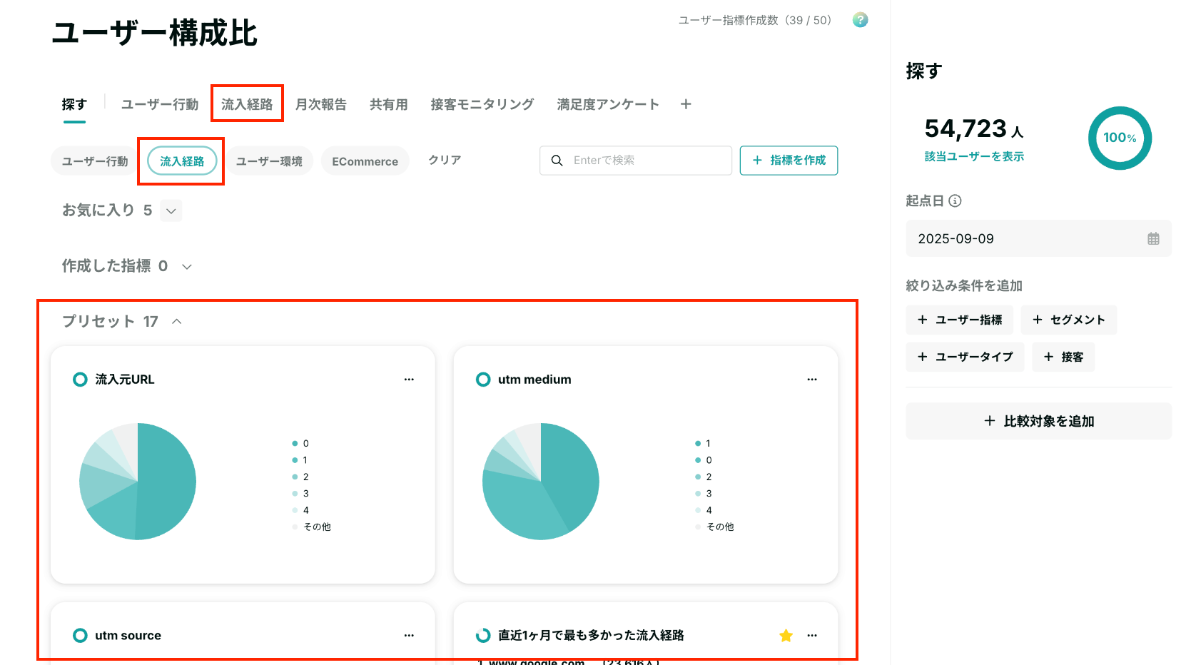This screenshot has height=665, width=1186.
Task: Click legend item その他 in utm medium card
Action: tap(715, 527)
